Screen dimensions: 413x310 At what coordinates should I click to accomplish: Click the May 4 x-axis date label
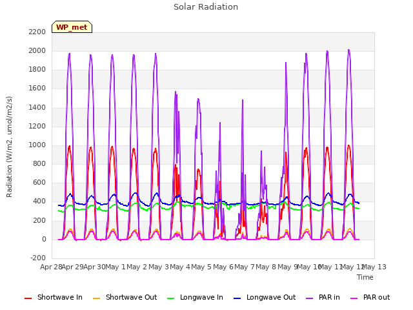[x=180, y=267]
